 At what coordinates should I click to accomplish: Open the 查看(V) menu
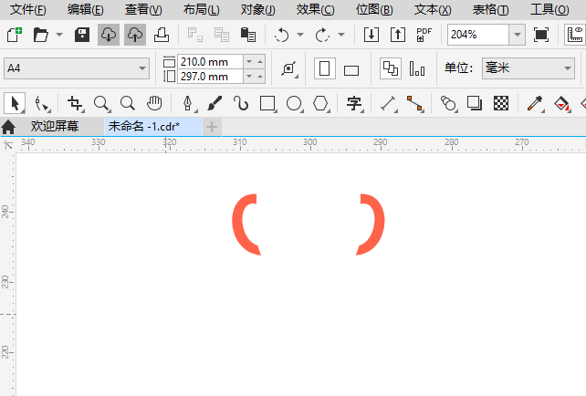(143, 10)
